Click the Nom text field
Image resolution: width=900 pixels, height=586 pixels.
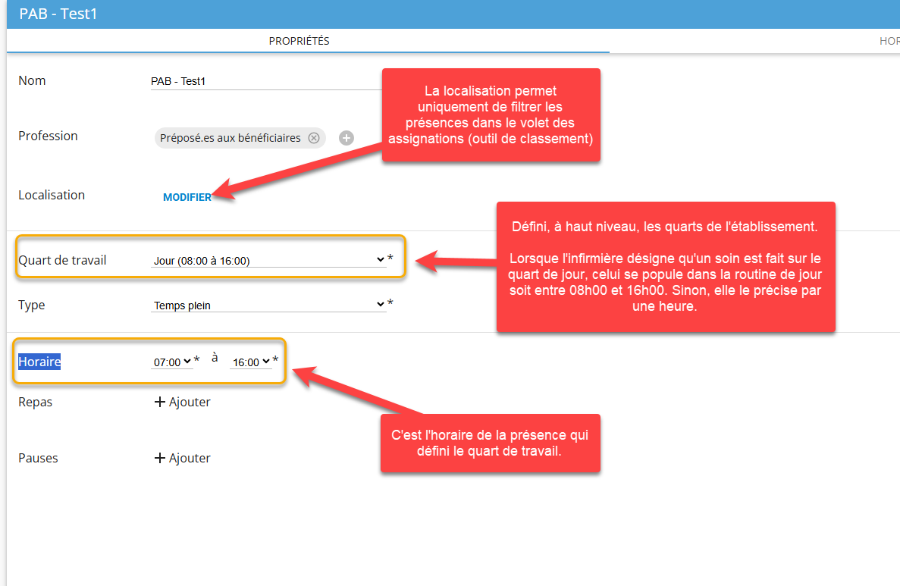pos(265,81)
